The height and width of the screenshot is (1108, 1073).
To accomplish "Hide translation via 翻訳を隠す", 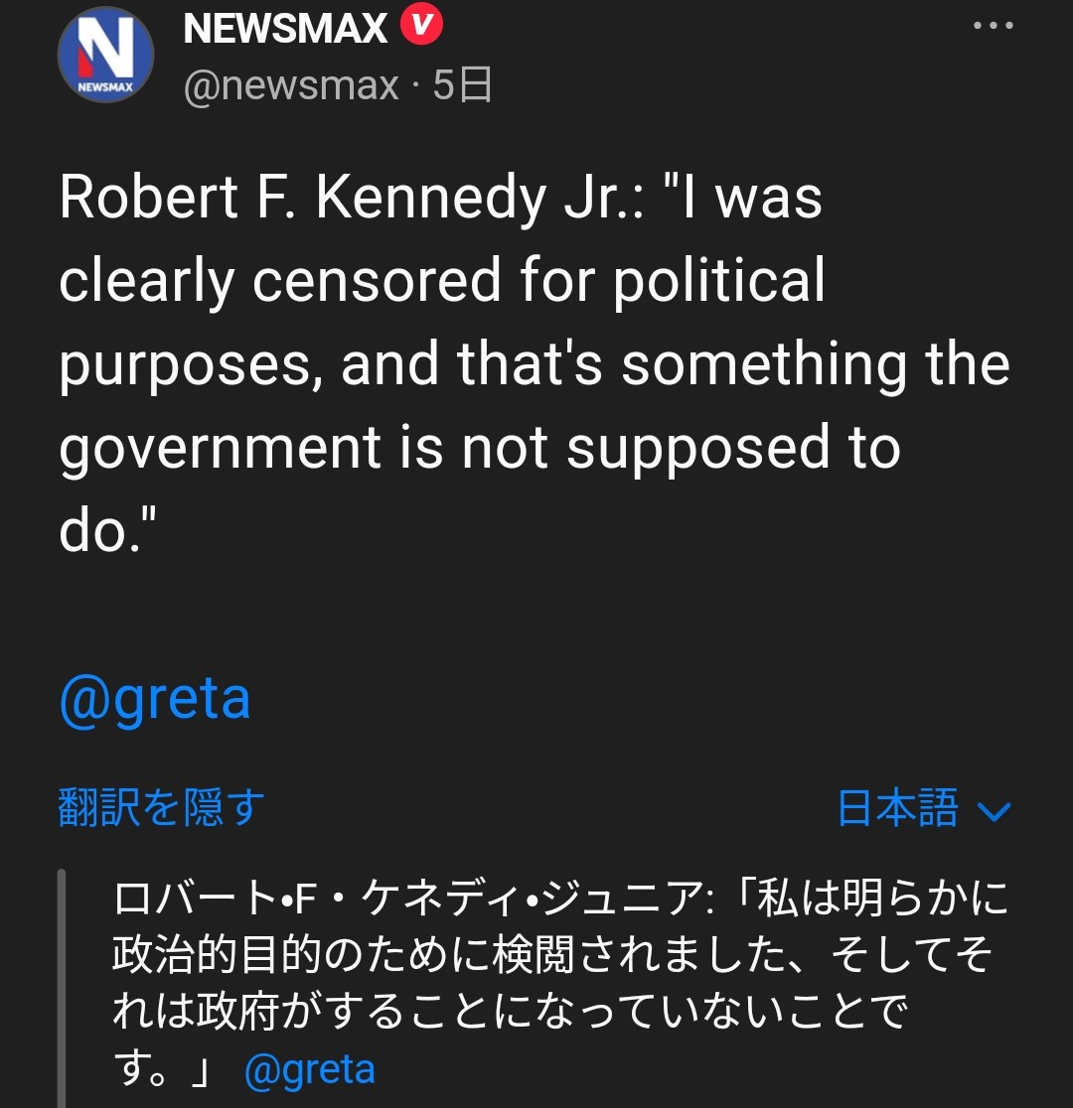I will 161,807.
